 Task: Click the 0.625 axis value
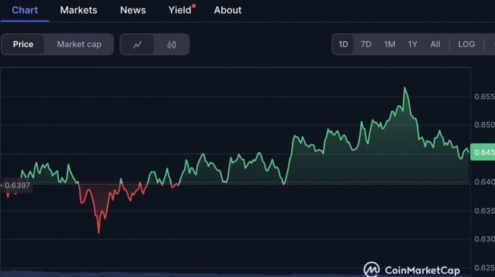coord(484,268)
